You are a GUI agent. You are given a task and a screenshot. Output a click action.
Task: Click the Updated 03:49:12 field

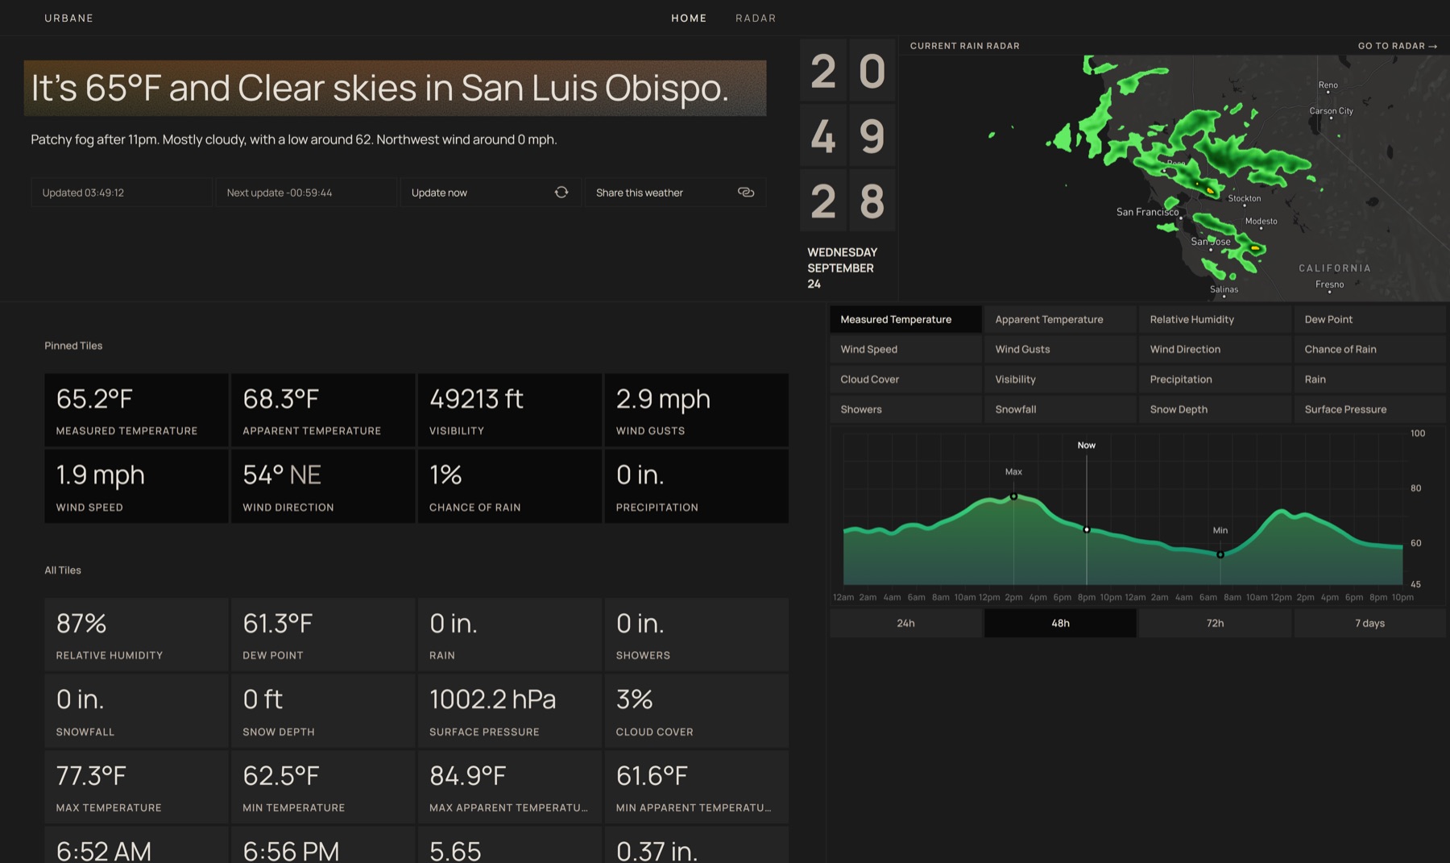pos(122,192)
